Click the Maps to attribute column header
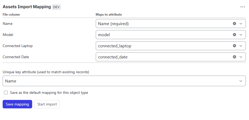Screen dimensions: 249x120 (x=109, y=15)
